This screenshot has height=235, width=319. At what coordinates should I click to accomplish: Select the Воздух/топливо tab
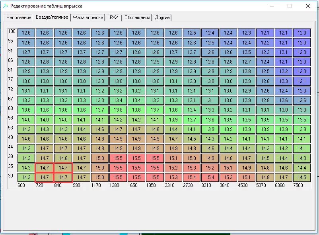click(x=52, y=17)
